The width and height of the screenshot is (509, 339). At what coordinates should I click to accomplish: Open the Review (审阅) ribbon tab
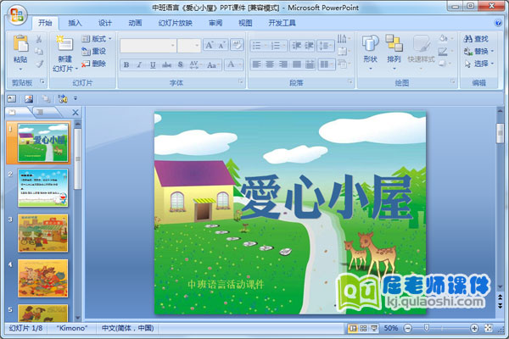click(215, 23)
